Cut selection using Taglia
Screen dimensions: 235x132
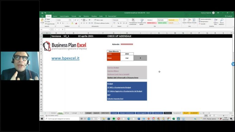[48, 19]
